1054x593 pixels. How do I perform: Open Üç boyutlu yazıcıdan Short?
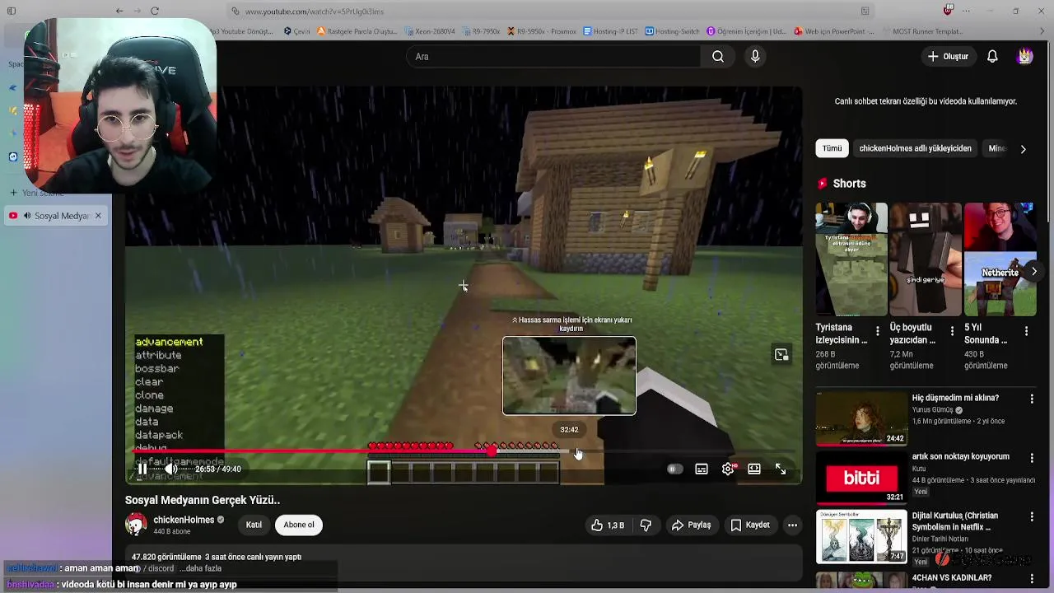pyautogui.click(x=926, y=259)
